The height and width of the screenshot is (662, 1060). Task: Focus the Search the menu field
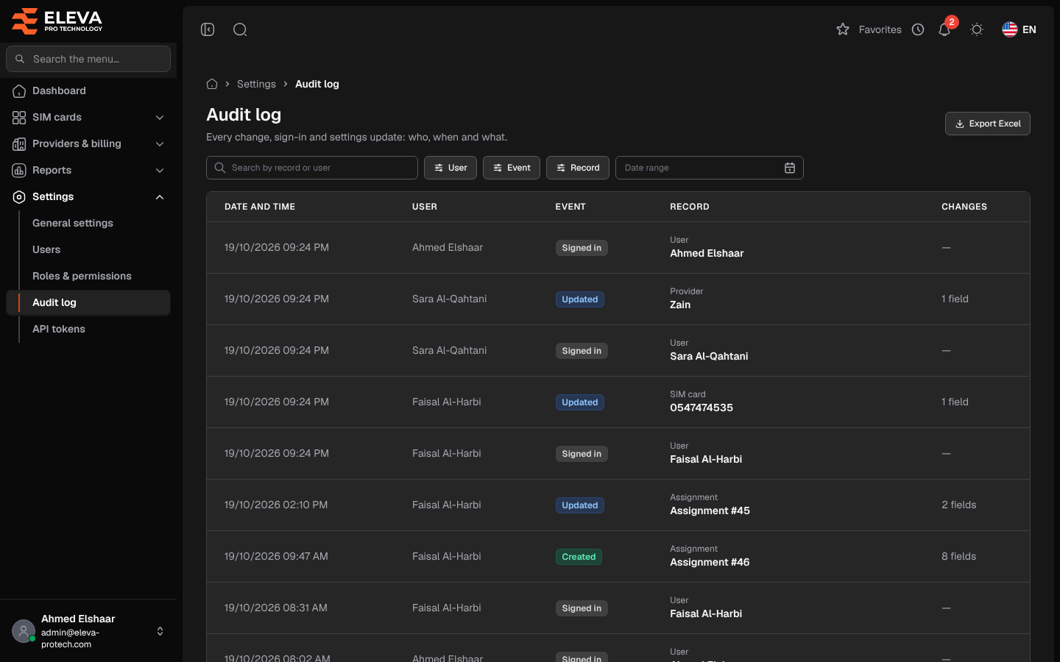(88, 59)
